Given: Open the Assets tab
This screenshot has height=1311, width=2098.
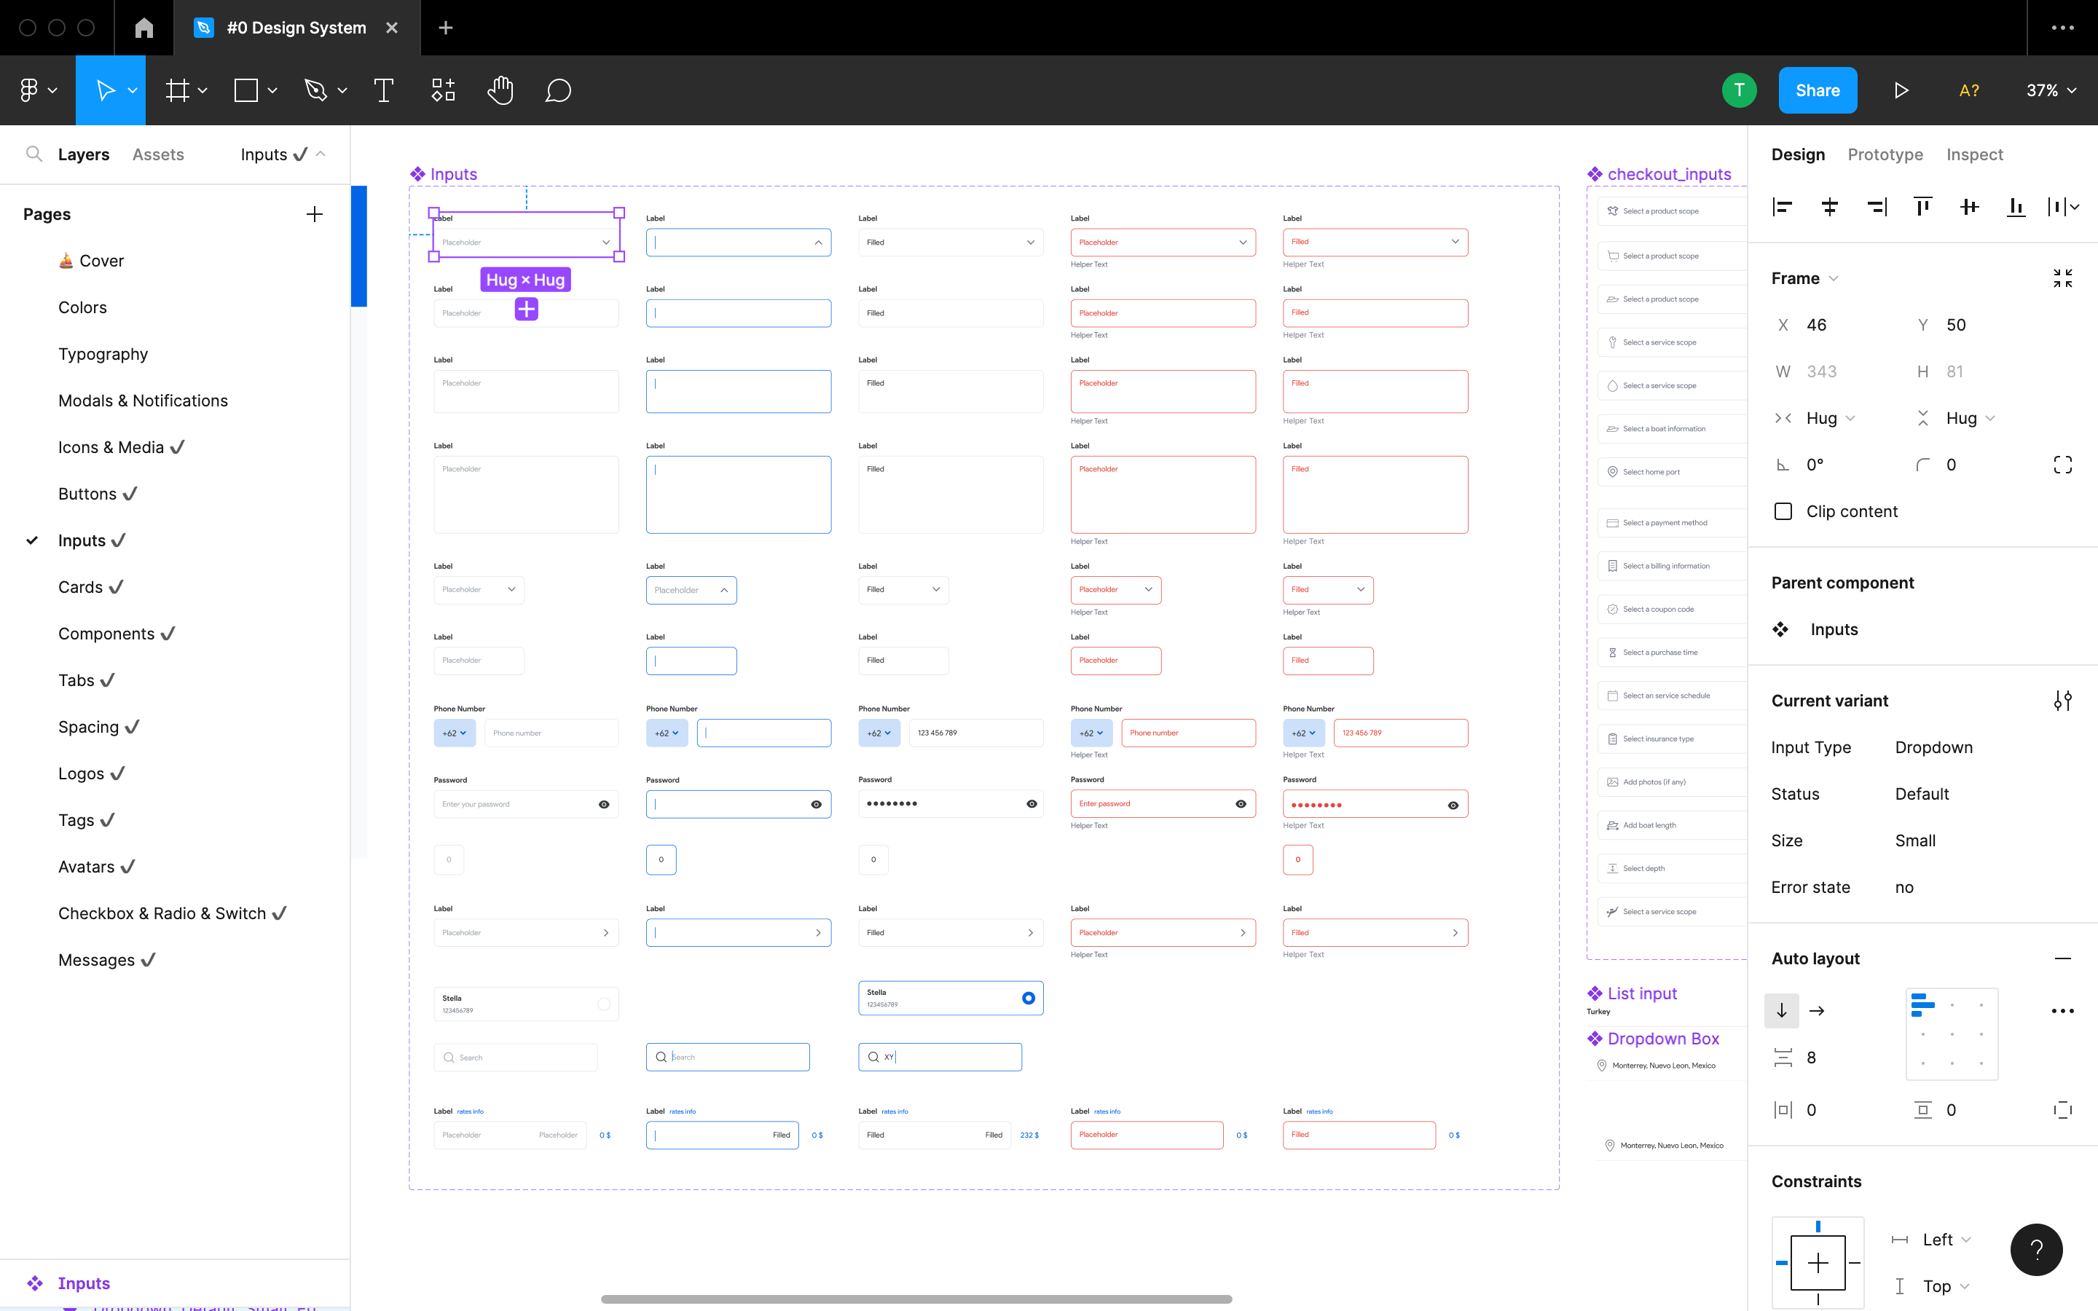Looking at the screenshot, I should (158, 154).
